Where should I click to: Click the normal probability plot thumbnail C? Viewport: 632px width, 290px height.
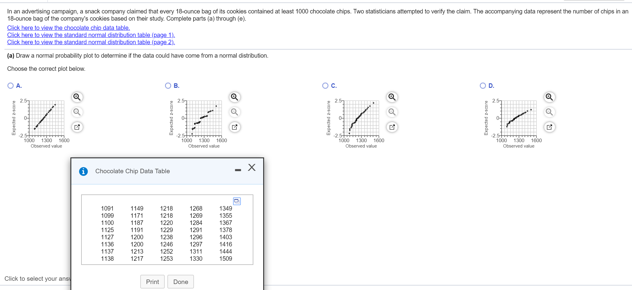click(x=361, y=118)
